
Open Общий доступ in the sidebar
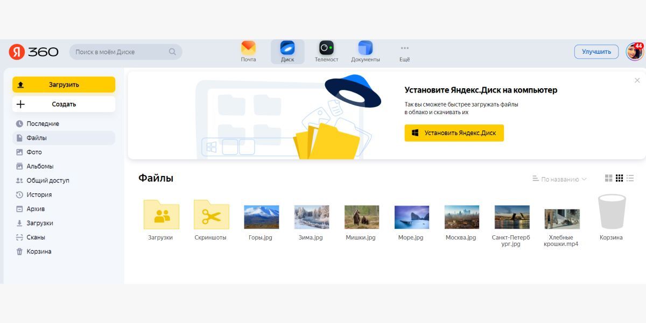64,180
